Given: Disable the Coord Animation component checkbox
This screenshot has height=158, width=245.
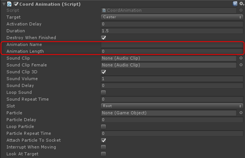Looking at the screenshot, I should 15,4.
